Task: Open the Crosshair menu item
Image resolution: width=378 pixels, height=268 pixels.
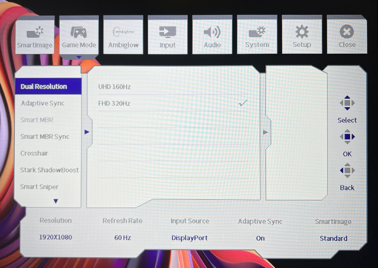Action: click(x=34, y=153)
